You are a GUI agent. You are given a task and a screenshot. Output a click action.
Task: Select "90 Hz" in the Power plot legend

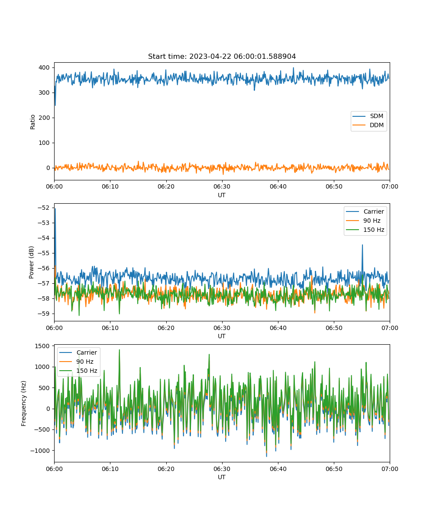tap(371, 221)
